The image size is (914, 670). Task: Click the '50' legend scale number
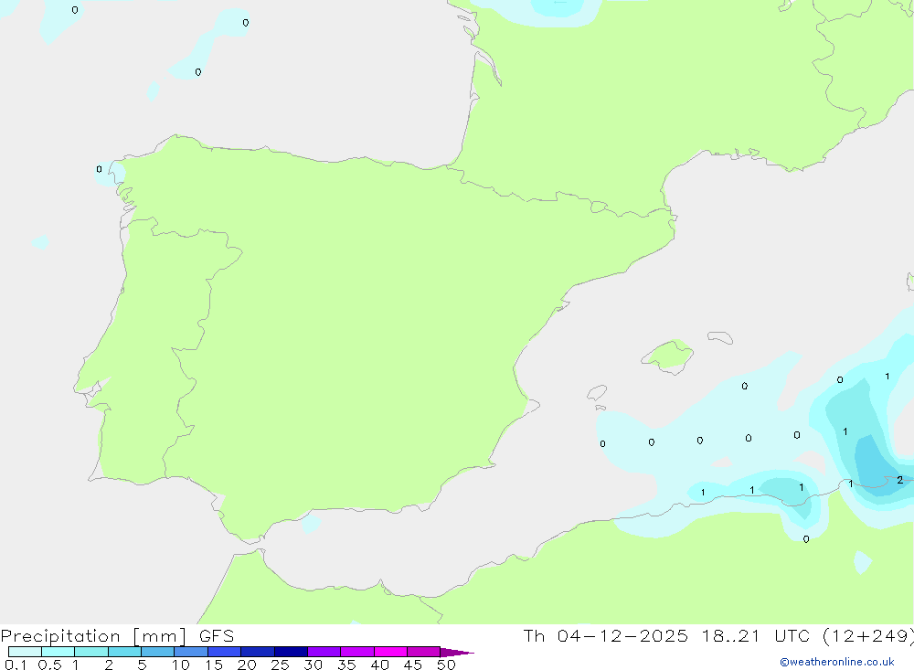(x=446, y=665)
